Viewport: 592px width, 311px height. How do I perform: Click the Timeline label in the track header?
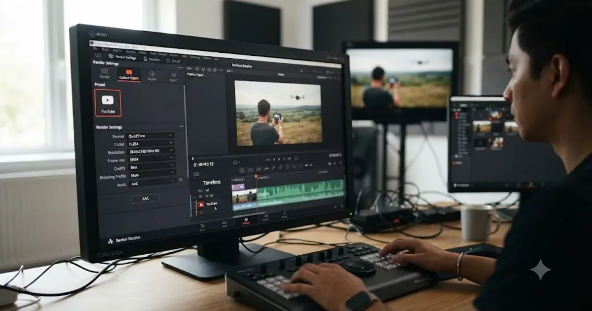tap(212, 182)
